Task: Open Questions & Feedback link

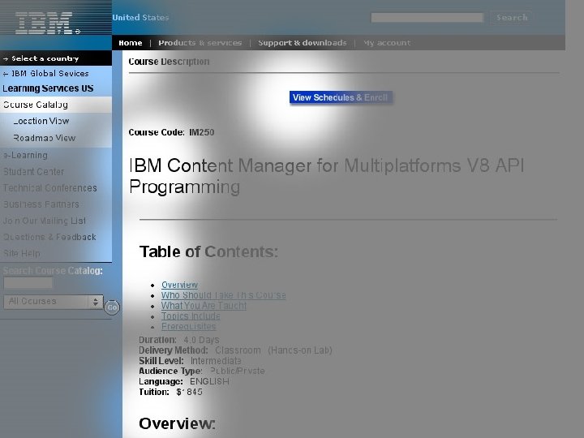Action: pos(49,237)
